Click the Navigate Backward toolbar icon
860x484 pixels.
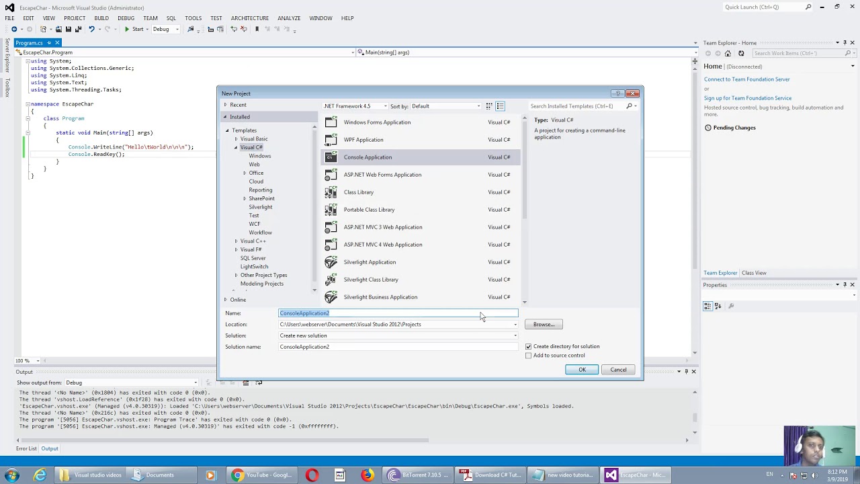(13, 29)
